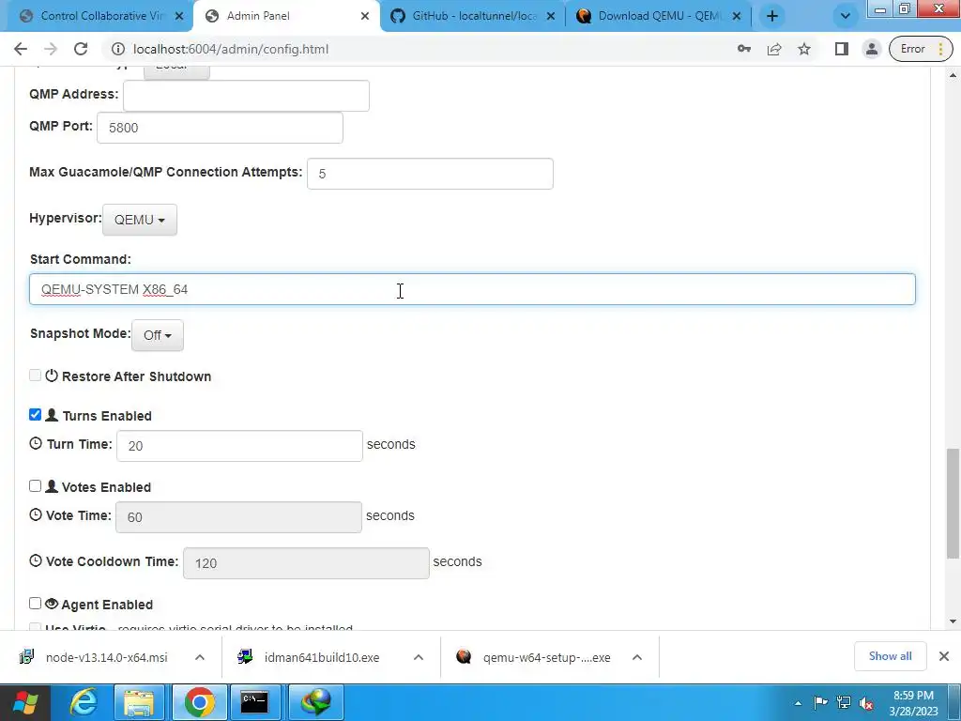961x721 pixels.
Task: Open the network tray icon
Action: pos(844,702)
